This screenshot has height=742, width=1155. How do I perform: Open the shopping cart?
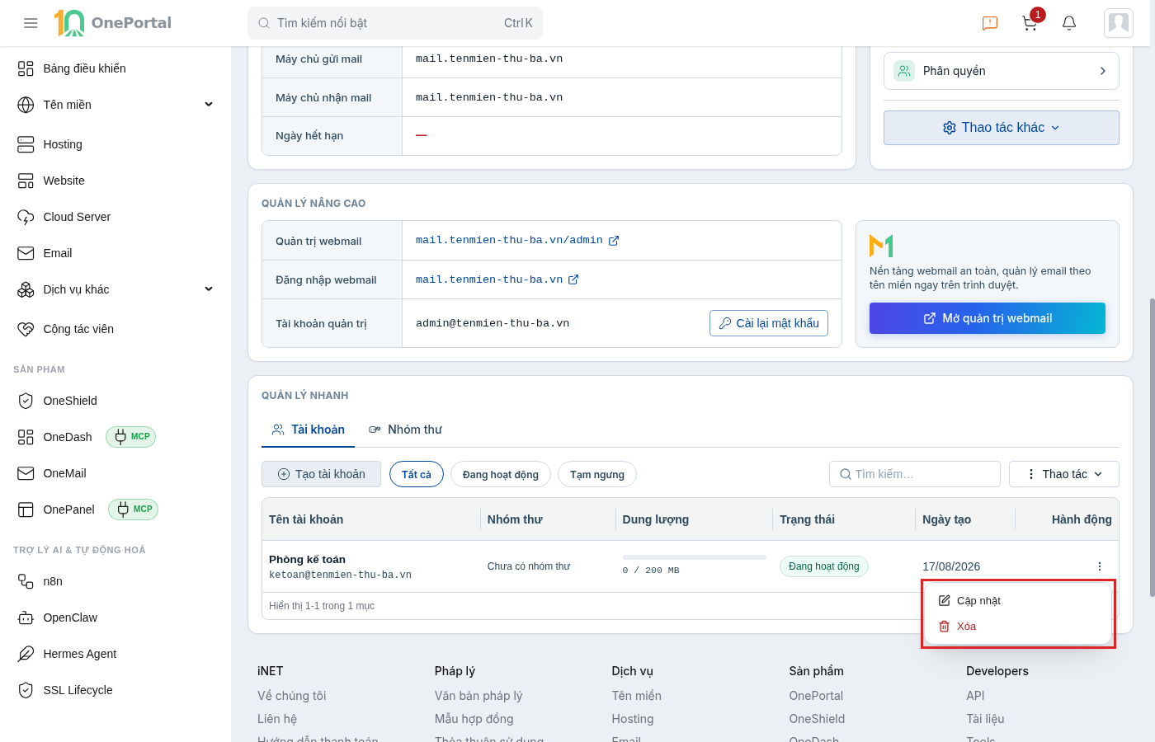coord(1030,23)
